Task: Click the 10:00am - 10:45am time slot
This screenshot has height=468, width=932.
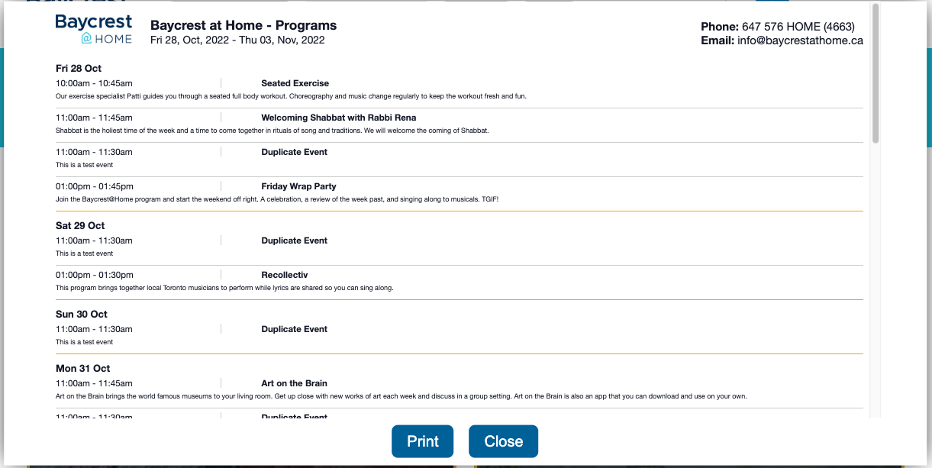Action: tap(94, 83)
